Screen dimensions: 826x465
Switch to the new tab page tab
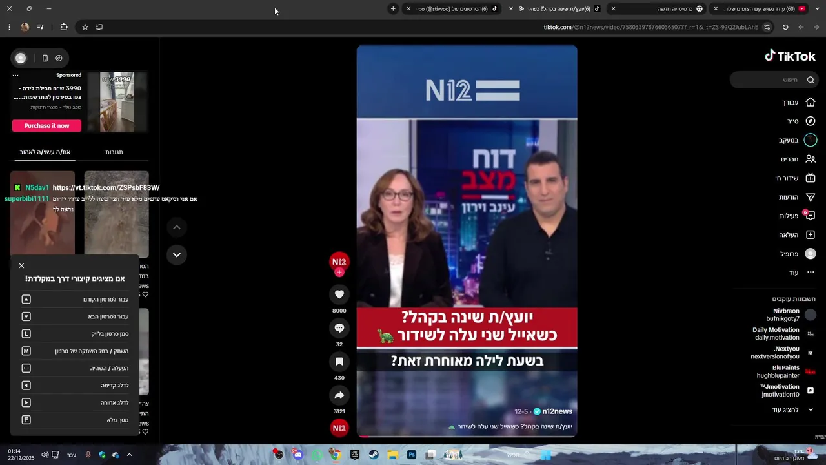coord(657,9)
